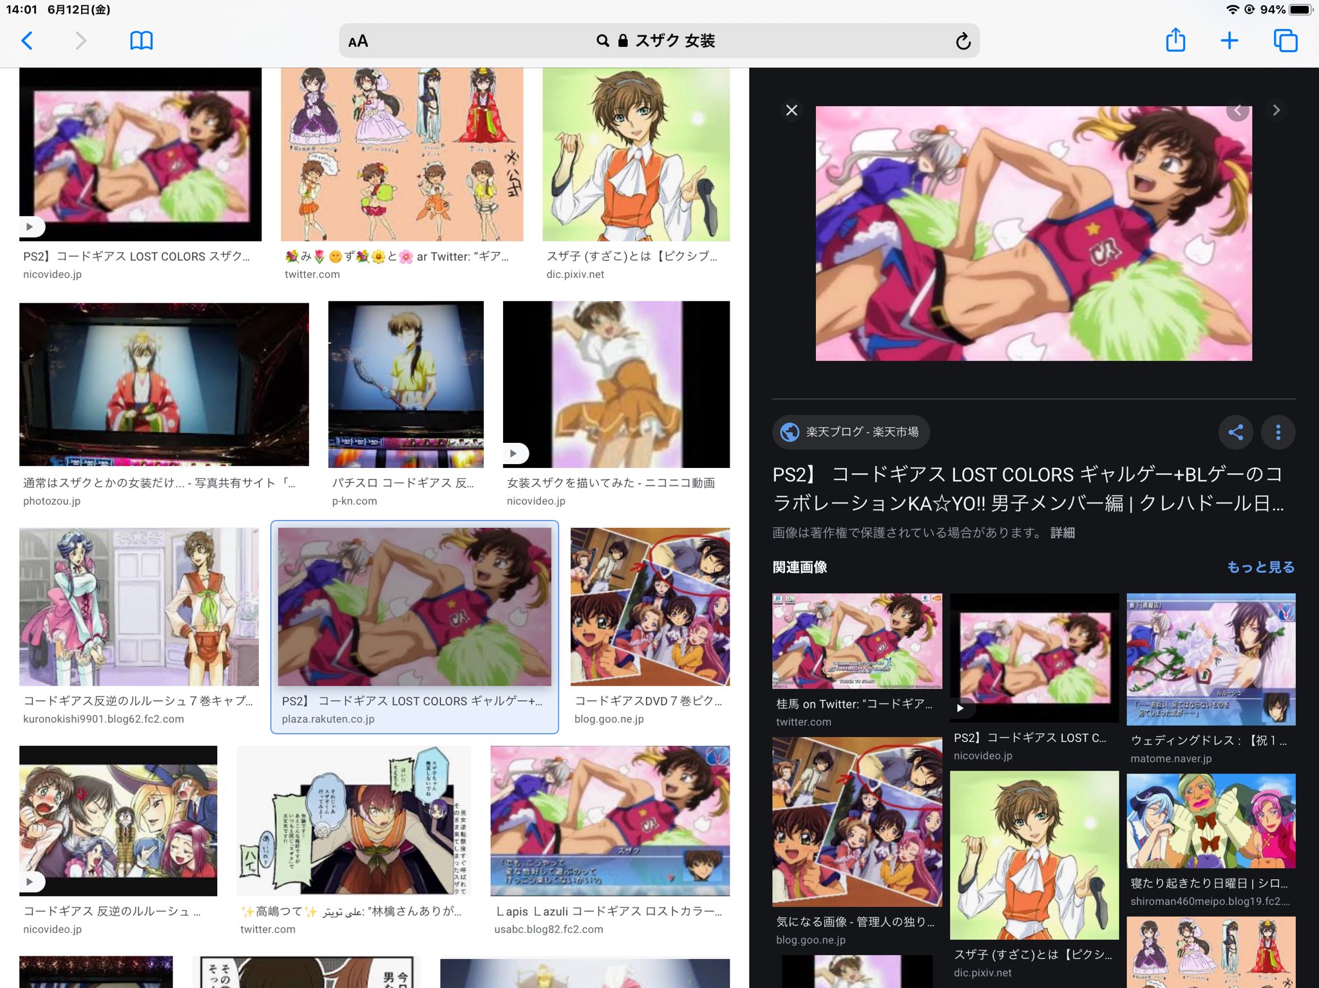Screen dimensions: 1319x988
Task: Open the スザ子 dic.pixiv.net result image
Action: [x=636, y=154]
